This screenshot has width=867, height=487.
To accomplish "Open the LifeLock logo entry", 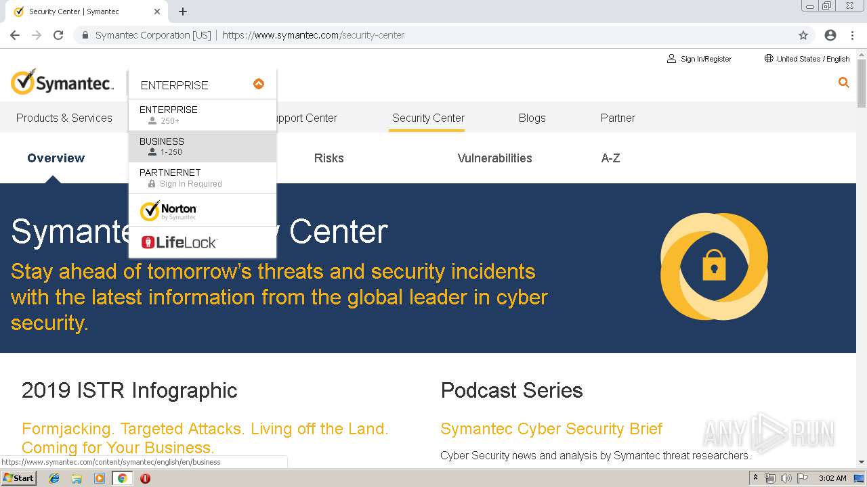I will (179, 242).
